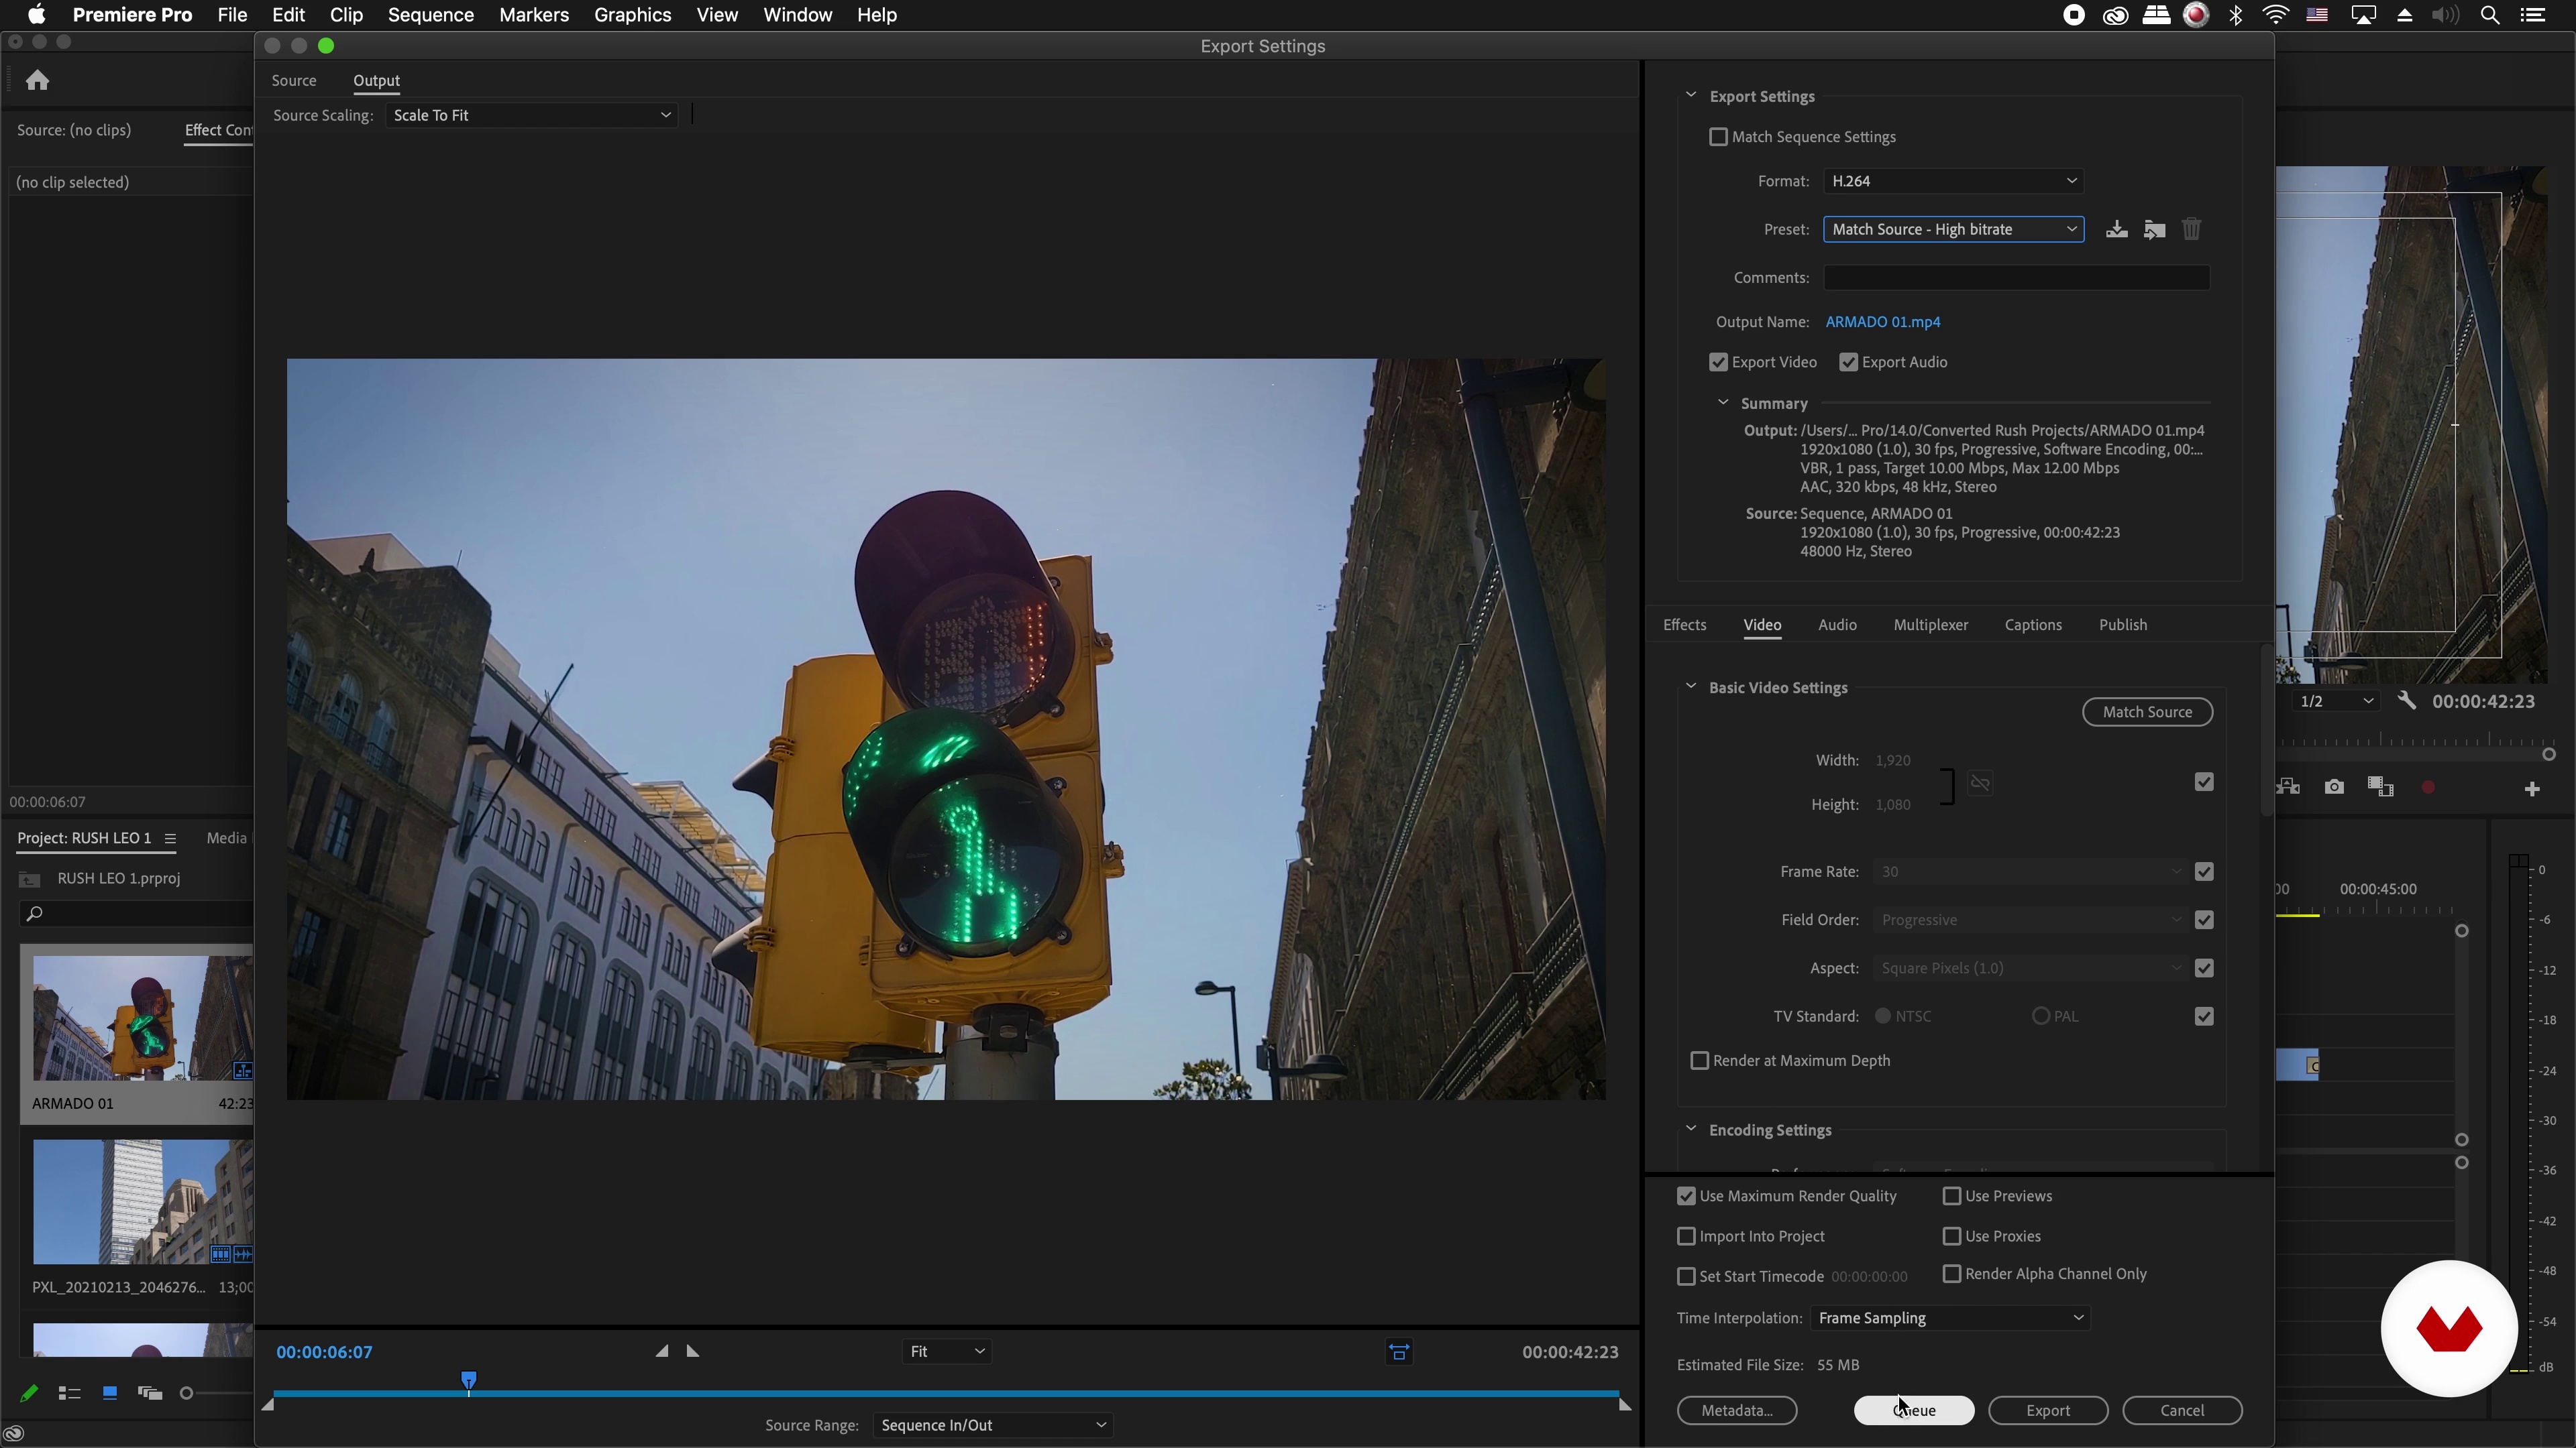
Task: Click the Bluetooth icon in the menu bar
Action: (2236, 15)
